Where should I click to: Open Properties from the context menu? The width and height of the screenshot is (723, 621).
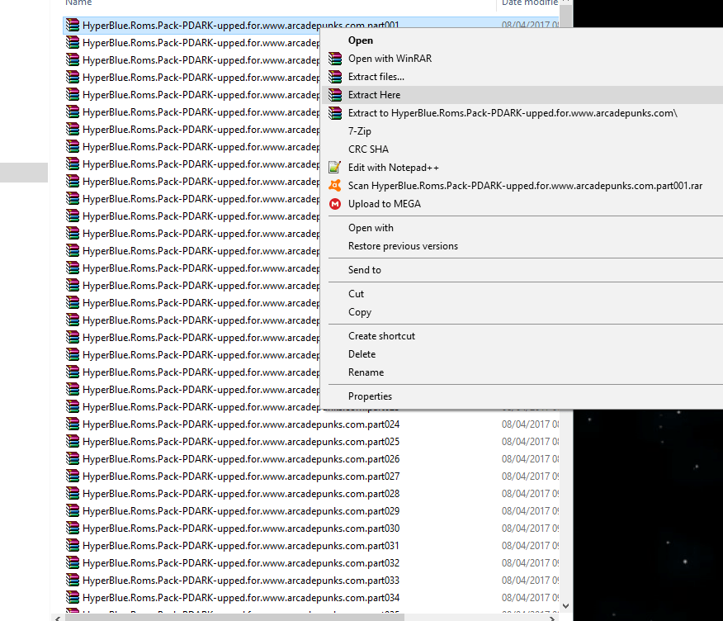522,396
